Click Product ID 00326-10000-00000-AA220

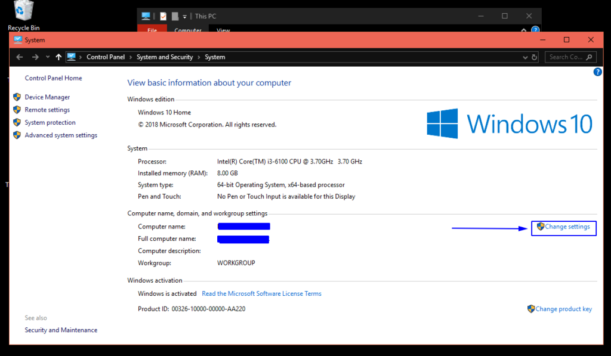(192, 309)
